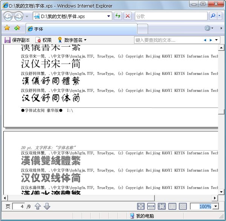Open the recent pages dropdown beside Forward
Screen dimensions: 226x221
(x=27, y=16)
